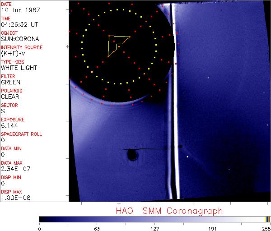Click the yellow triangle marker on the occulting disk

point(116,45)
